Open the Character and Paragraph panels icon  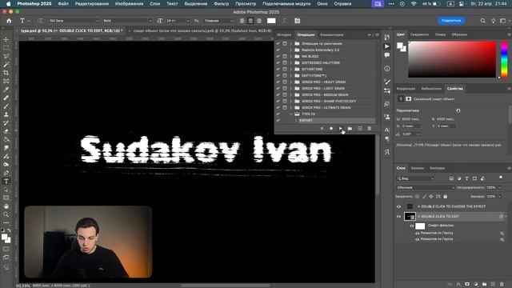(x=297, y=21)
